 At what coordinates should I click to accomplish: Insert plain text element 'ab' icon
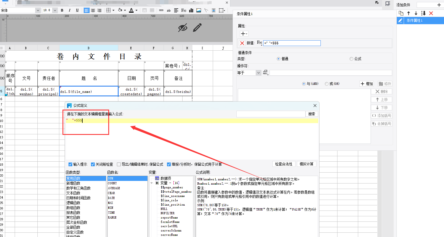pos(169,10)
